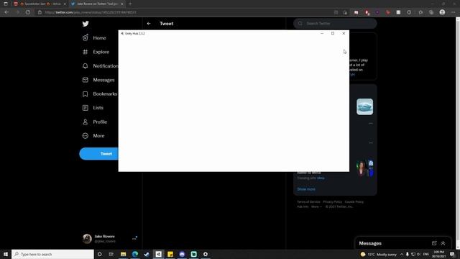The image size is (460, 259).
Task: Open options for first trend item
Action: (x=371, y=123)
